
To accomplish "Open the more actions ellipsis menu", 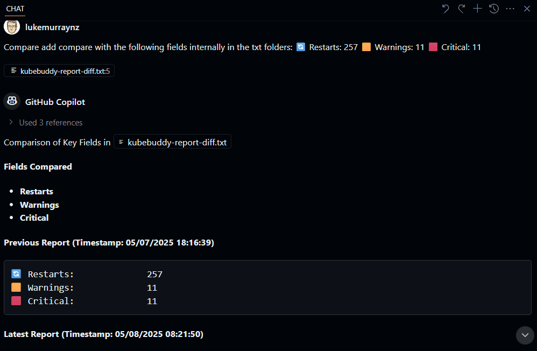I will pyautogui.click(x=510, y=9).
